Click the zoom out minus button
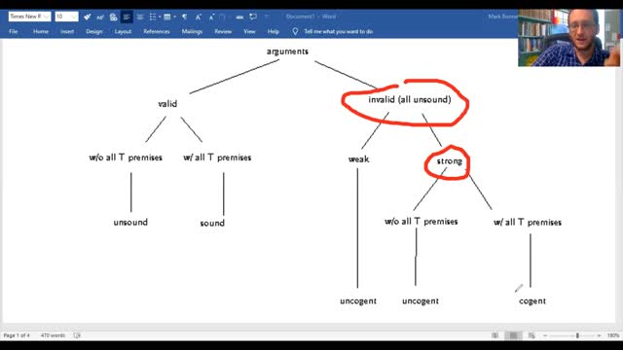The image size is (623, 350). pyautogui.click(x=545, y=335)
